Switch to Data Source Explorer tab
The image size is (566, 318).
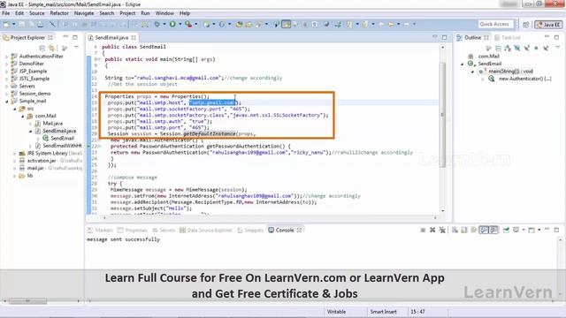(206, 230)
